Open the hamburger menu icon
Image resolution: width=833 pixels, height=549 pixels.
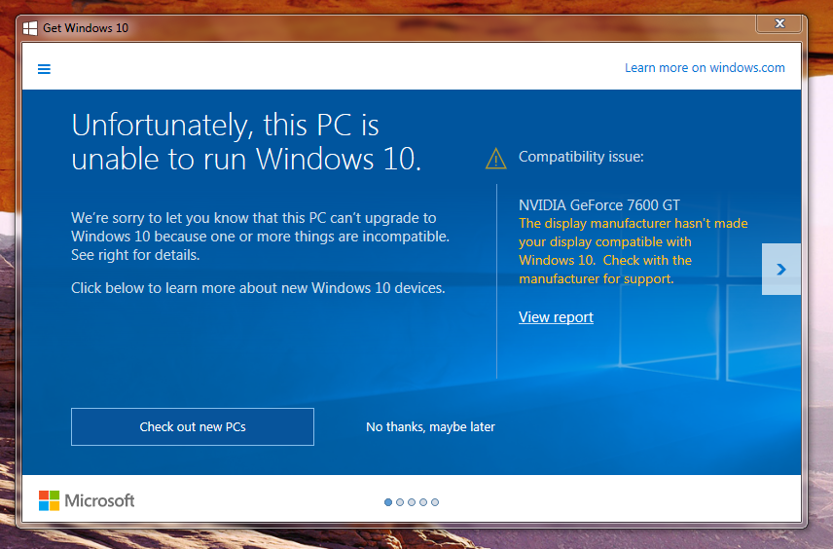pyautogui.click(x=44, y=69)
